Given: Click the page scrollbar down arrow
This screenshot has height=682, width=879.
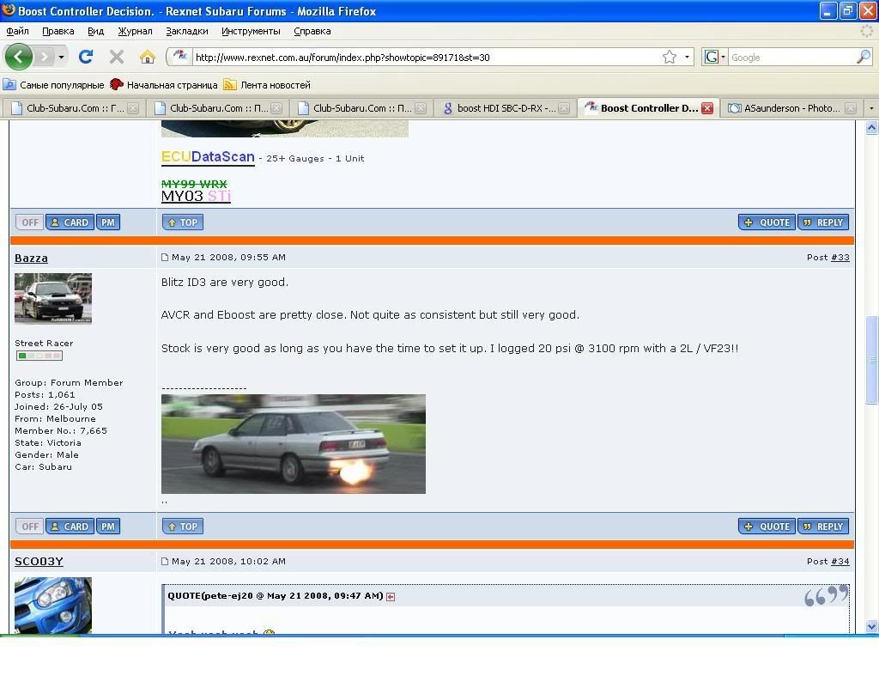Looking at the screenshot, I should (872, 626).
